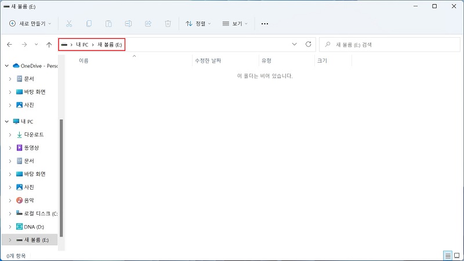Expand the DNA (D:) tree node
This screenshot has width=464, height=261.
point(10,227)
